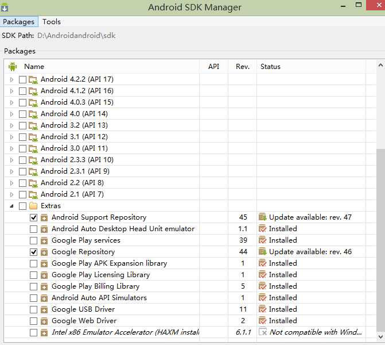Image resolution: width=385 pixels, height=345 pixels.
Task: Check the Google USB Driver checkbox
Action: click(33, 309)
